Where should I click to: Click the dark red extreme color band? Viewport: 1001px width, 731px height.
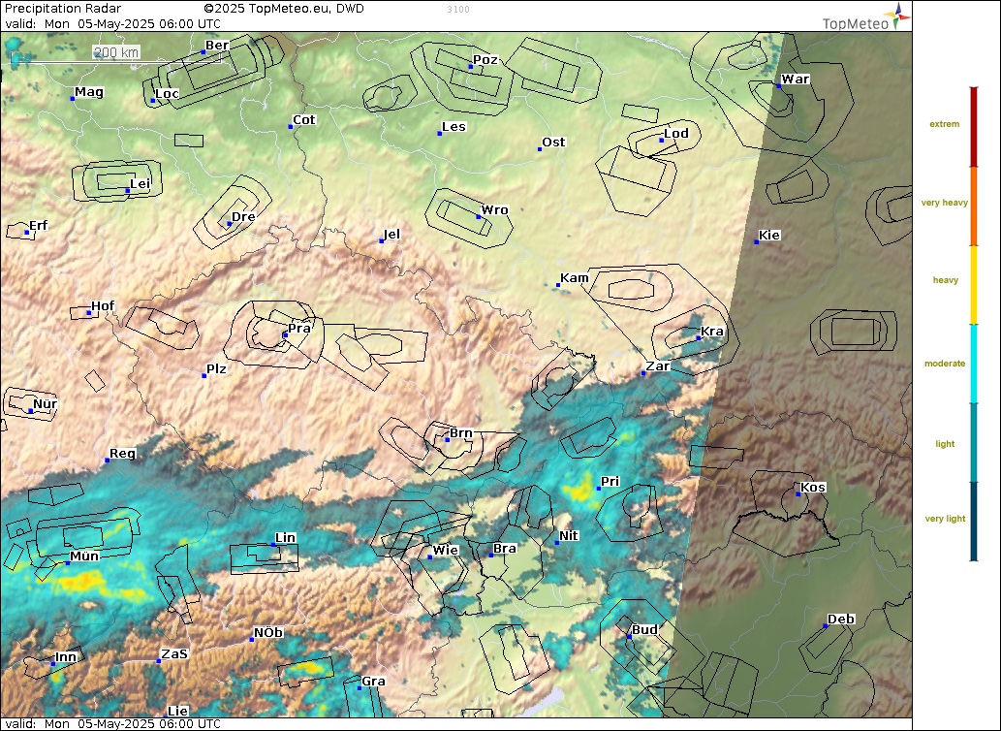(x=974, y=127)
